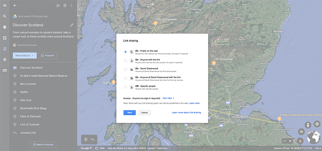Click the share project person icon
This screenshot has width=322, height=151.
pos(58,5)
